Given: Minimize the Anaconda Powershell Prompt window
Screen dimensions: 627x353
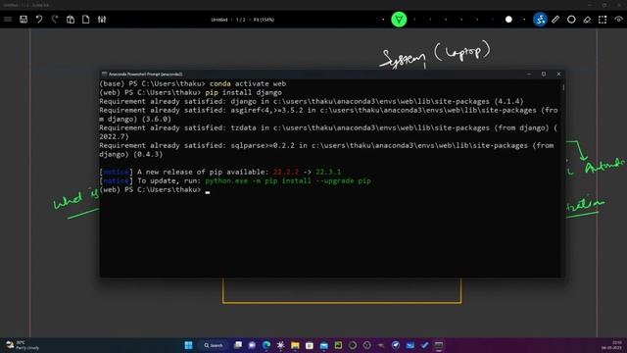Looking at the screenshot, I should (529, 75).
